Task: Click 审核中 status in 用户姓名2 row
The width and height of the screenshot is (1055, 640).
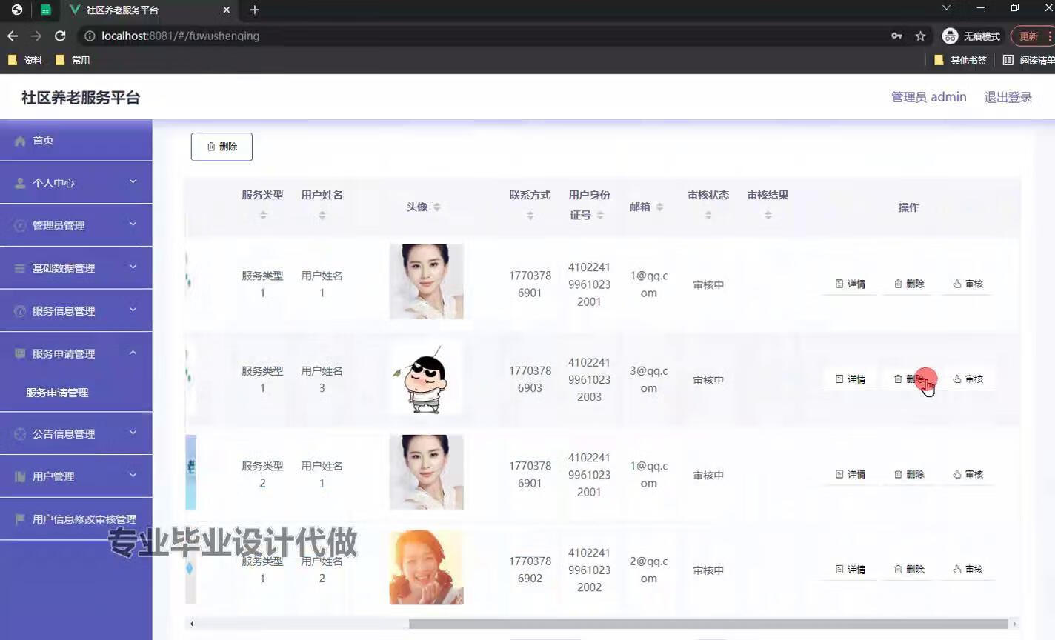Action: point(708,570)
